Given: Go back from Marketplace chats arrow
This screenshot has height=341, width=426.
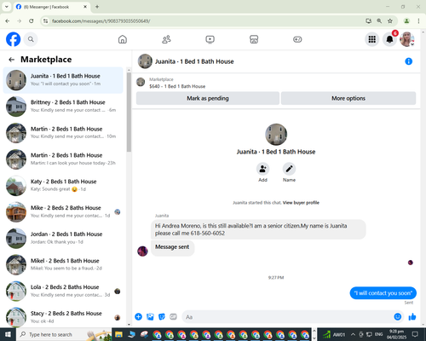Looking at the screenshot, I should [11, 60].
